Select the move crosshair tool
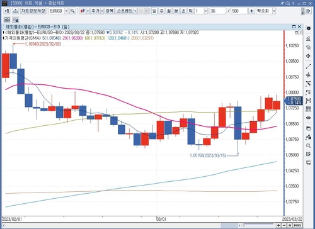 coord(308,56)
